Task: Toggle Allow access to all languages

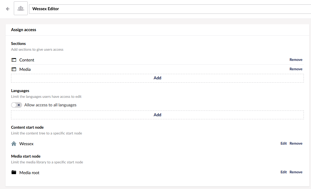Action: click(x=17, y=105)
